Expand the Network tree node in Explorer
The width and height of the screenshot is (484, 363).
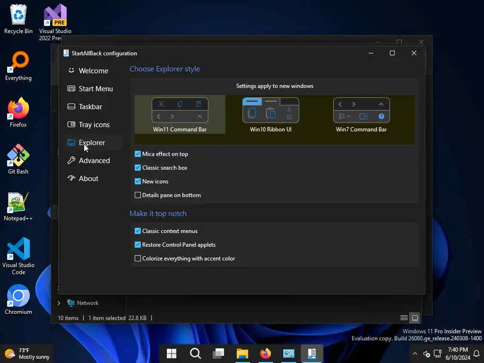[59, 303]
